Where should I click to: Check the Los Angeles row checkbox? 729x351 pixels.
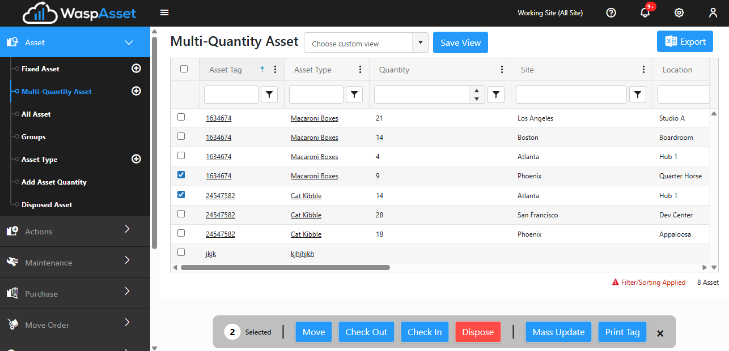pos(181,117)
